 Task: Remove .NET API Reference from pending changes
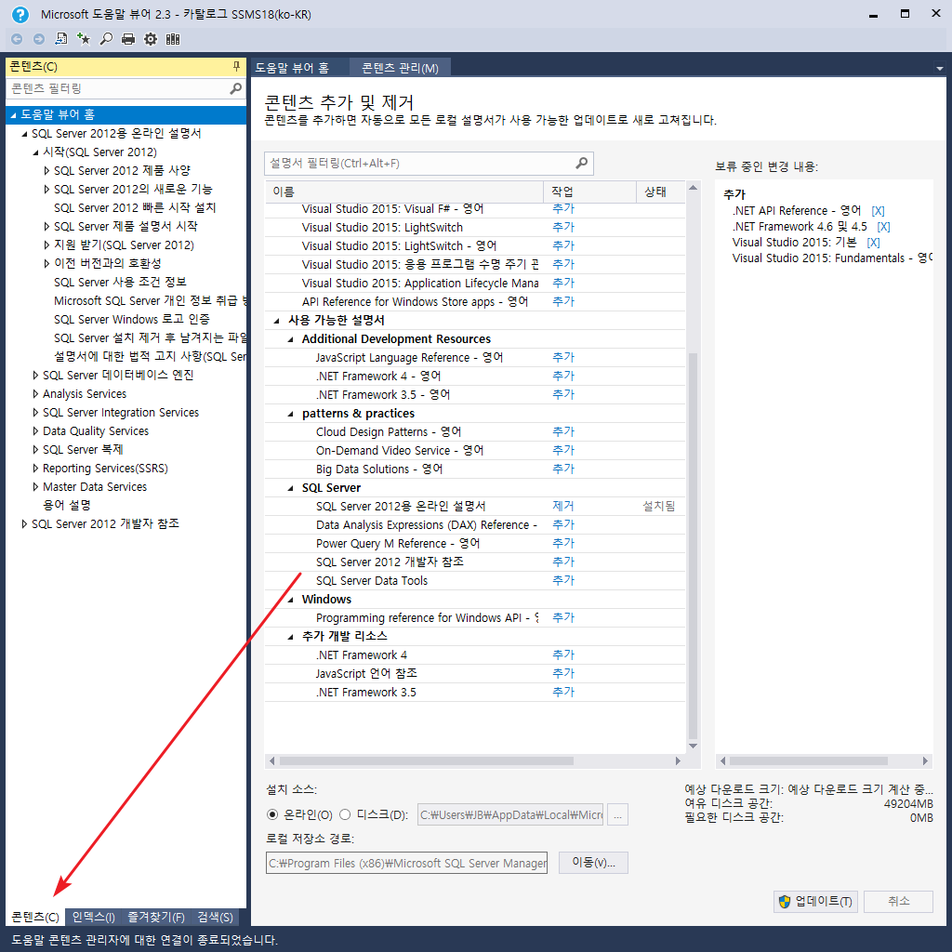point(878,211)
